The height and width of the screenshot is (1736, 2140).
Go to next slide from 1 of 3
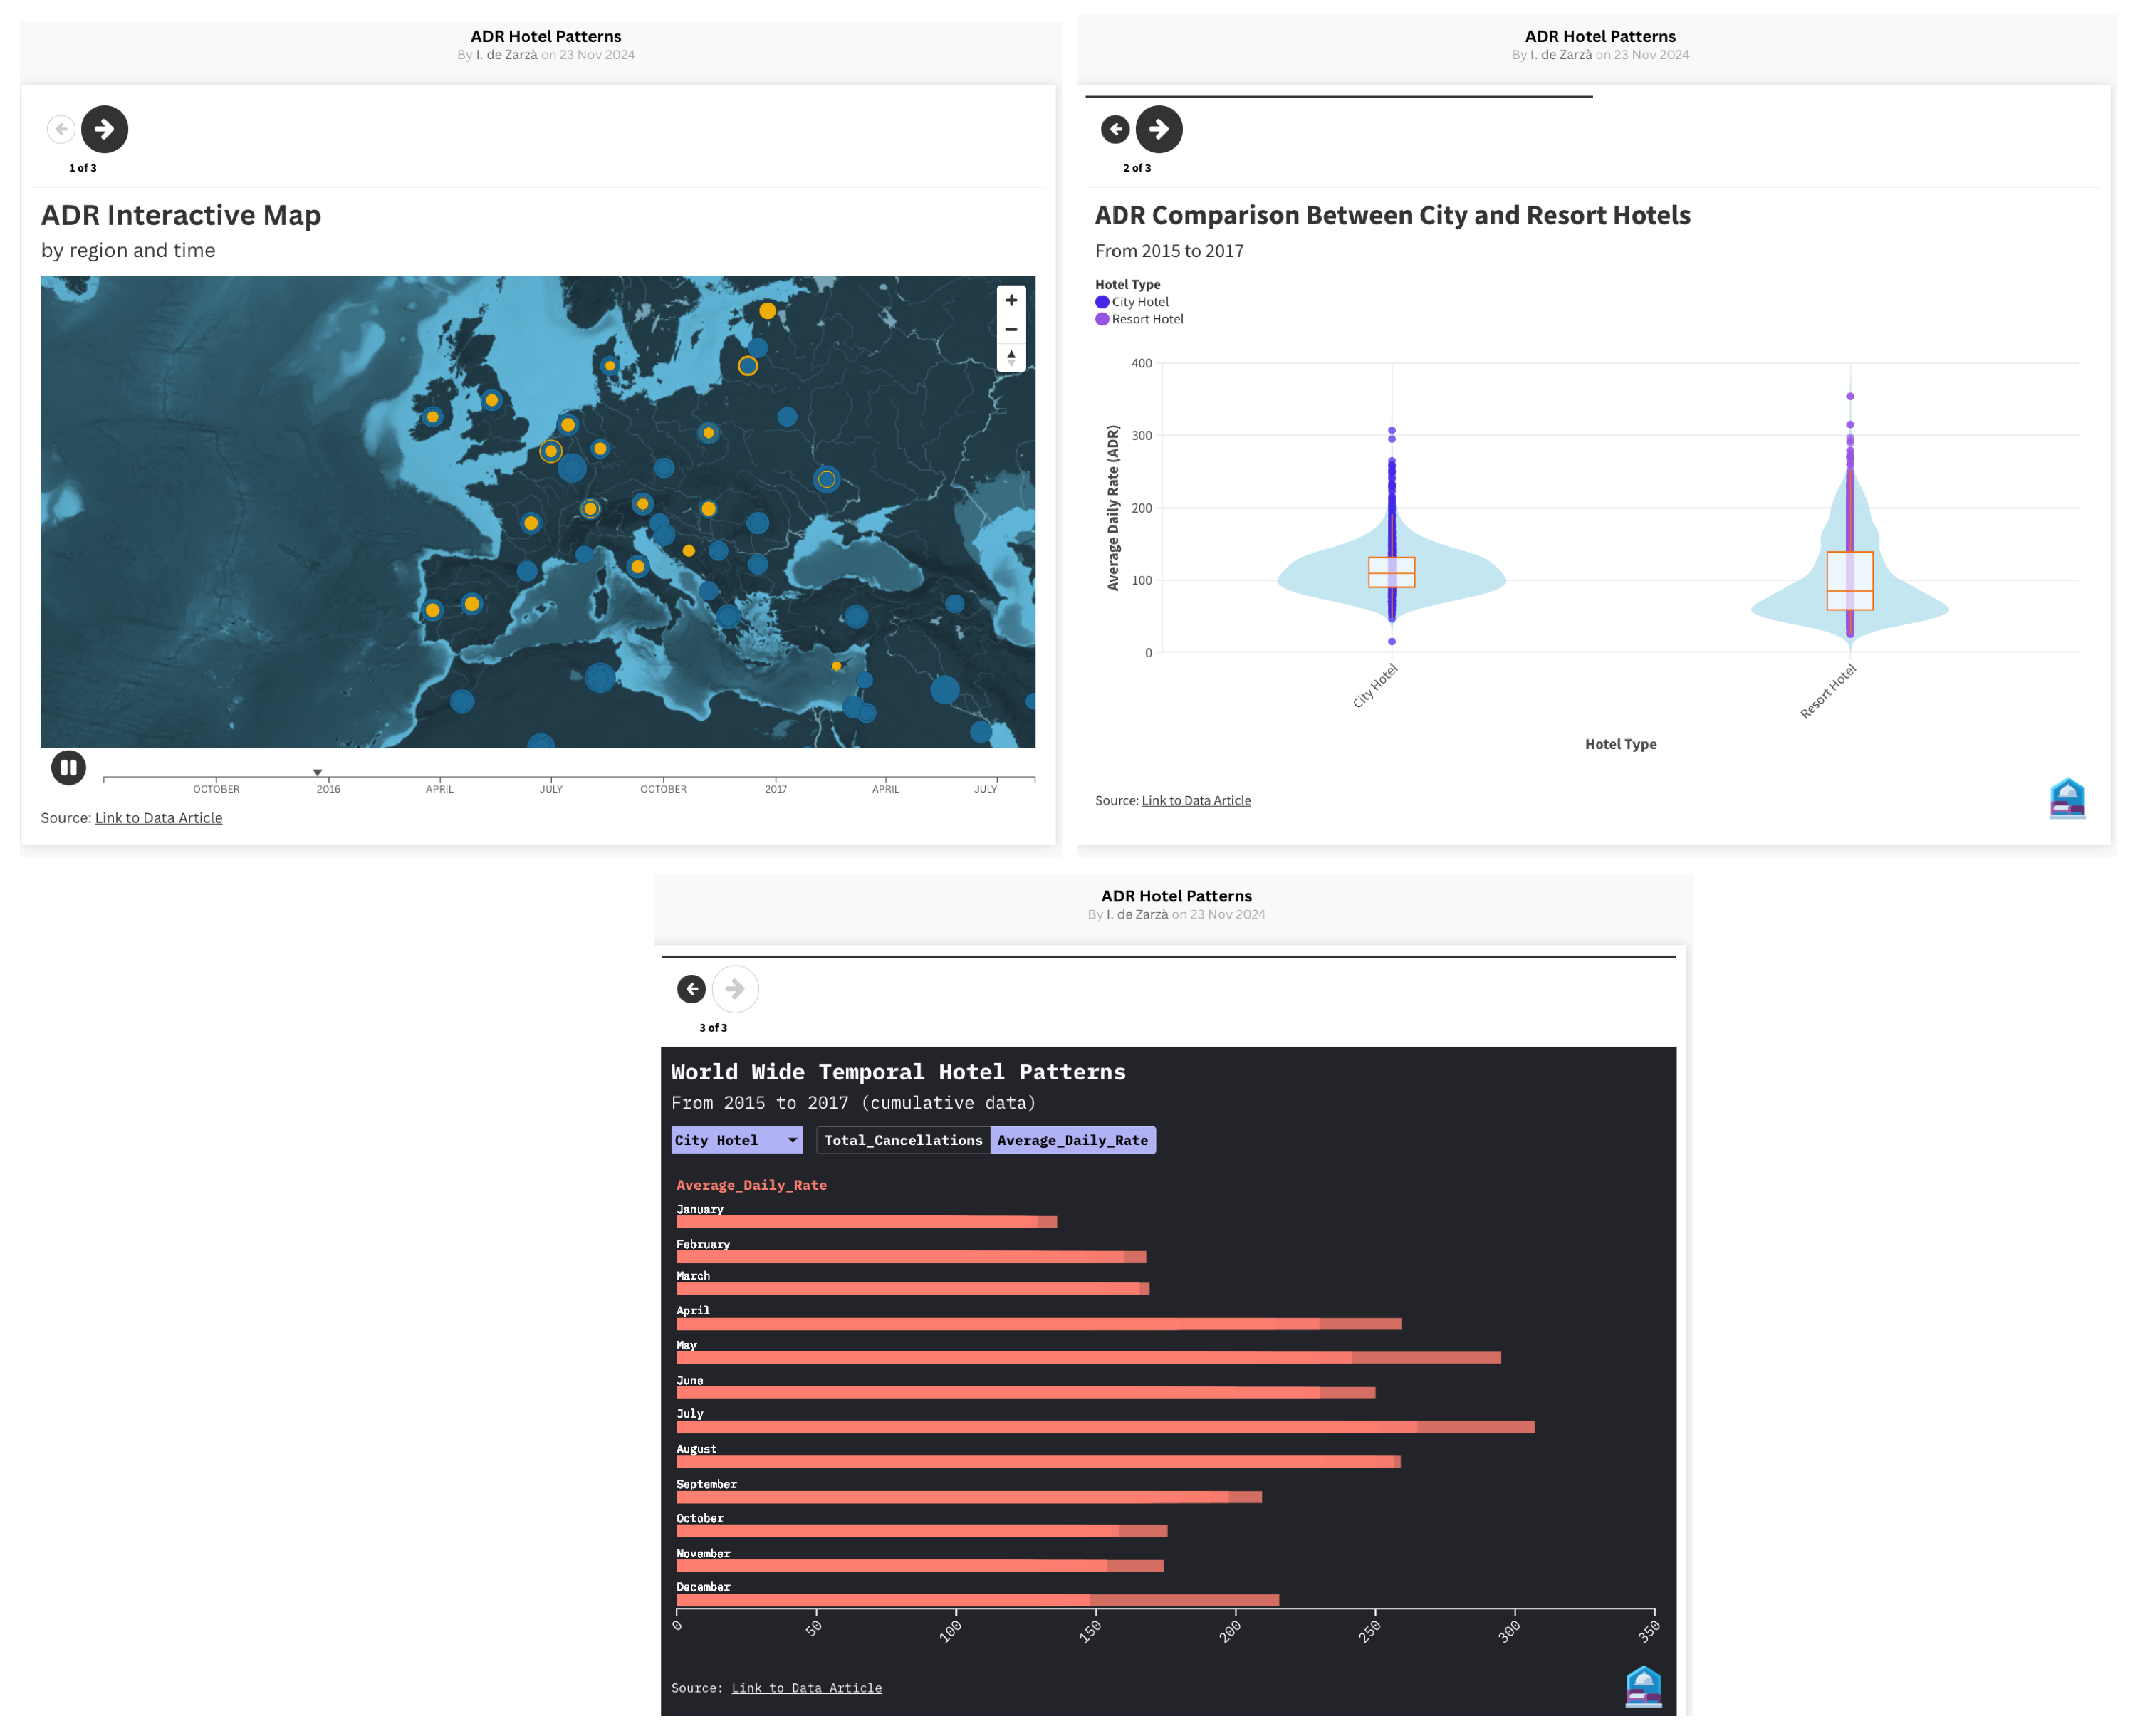tap(104, 129)
